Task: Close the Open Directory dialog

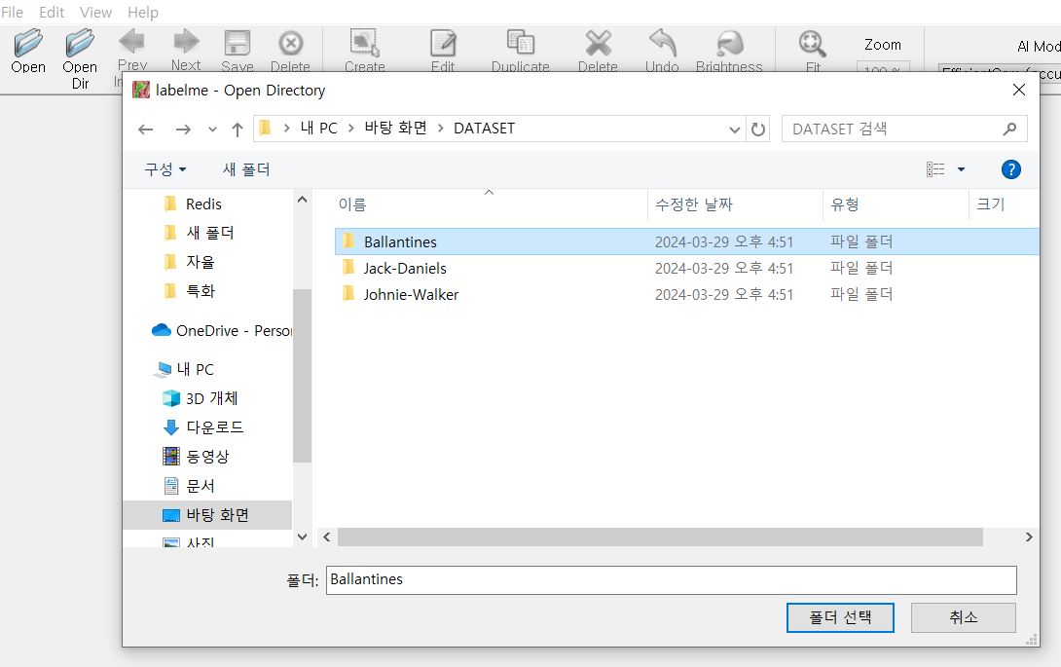Action: 1019,90
